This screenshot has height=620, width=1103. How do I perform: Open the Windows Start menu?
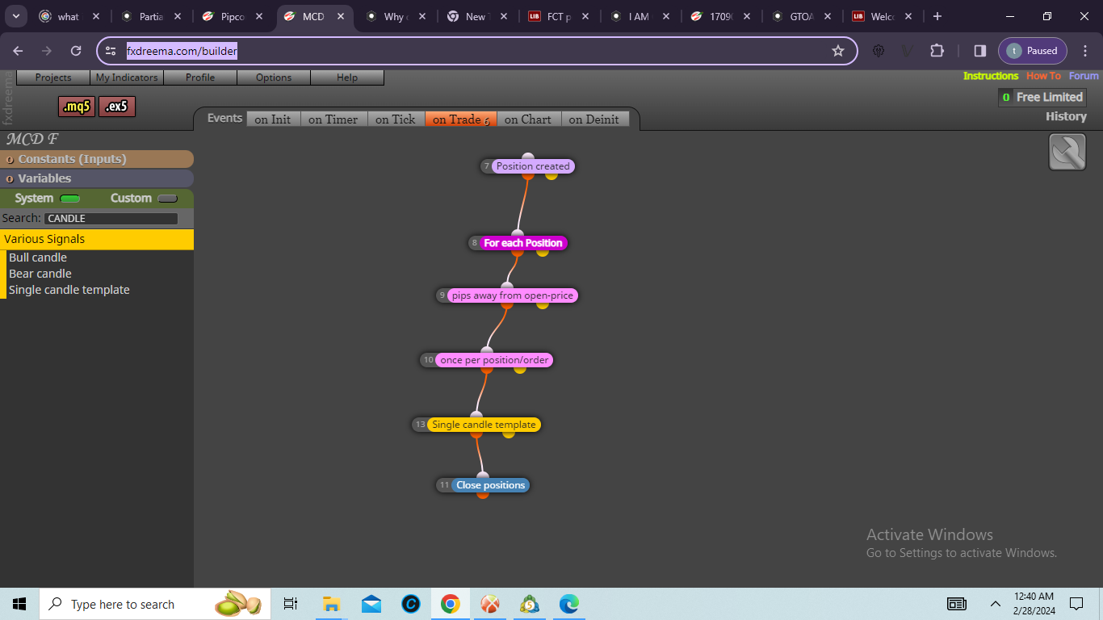click(19, 604)
